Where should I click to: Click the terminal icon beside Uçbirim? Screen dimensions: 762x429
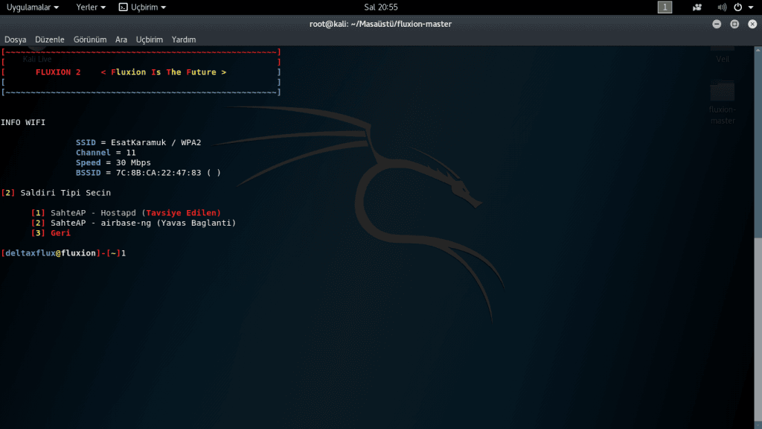coord(124,7)
